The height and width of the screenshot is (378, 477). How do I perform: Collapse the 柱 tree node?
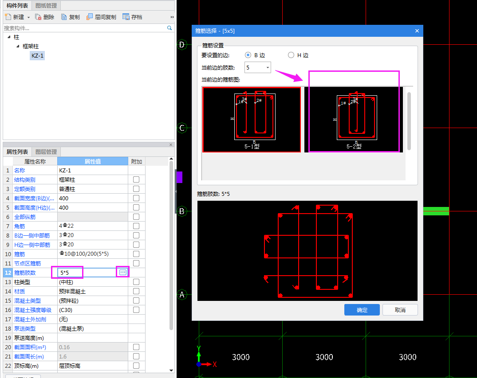point(9,37)
